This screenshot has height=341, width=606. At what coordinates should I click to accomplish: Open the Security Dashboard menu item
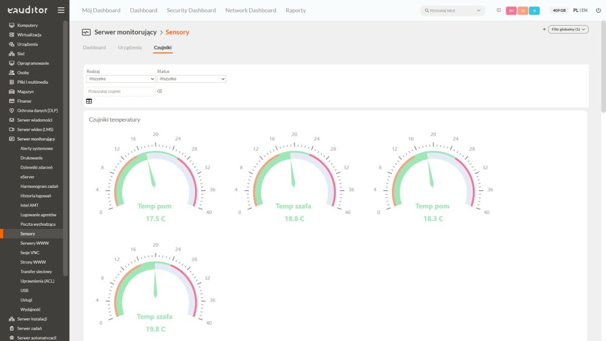point(191,10)
